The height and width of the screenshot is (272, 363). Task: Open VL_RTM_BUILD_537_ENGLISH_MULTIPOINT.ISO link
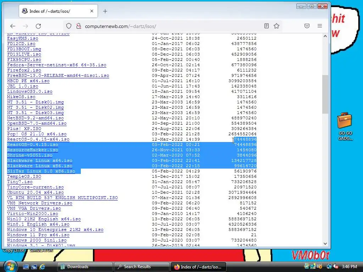pos(62,198)
